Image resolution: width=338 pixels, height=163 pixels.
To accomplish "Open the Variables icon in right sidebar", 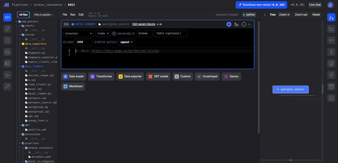I will pyautogui.click(x=331, y=40).
